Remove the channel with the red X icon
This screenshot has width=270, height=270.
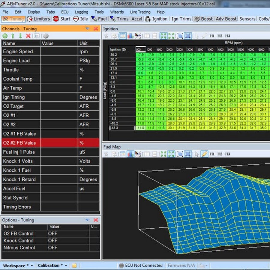coord(28,36)
